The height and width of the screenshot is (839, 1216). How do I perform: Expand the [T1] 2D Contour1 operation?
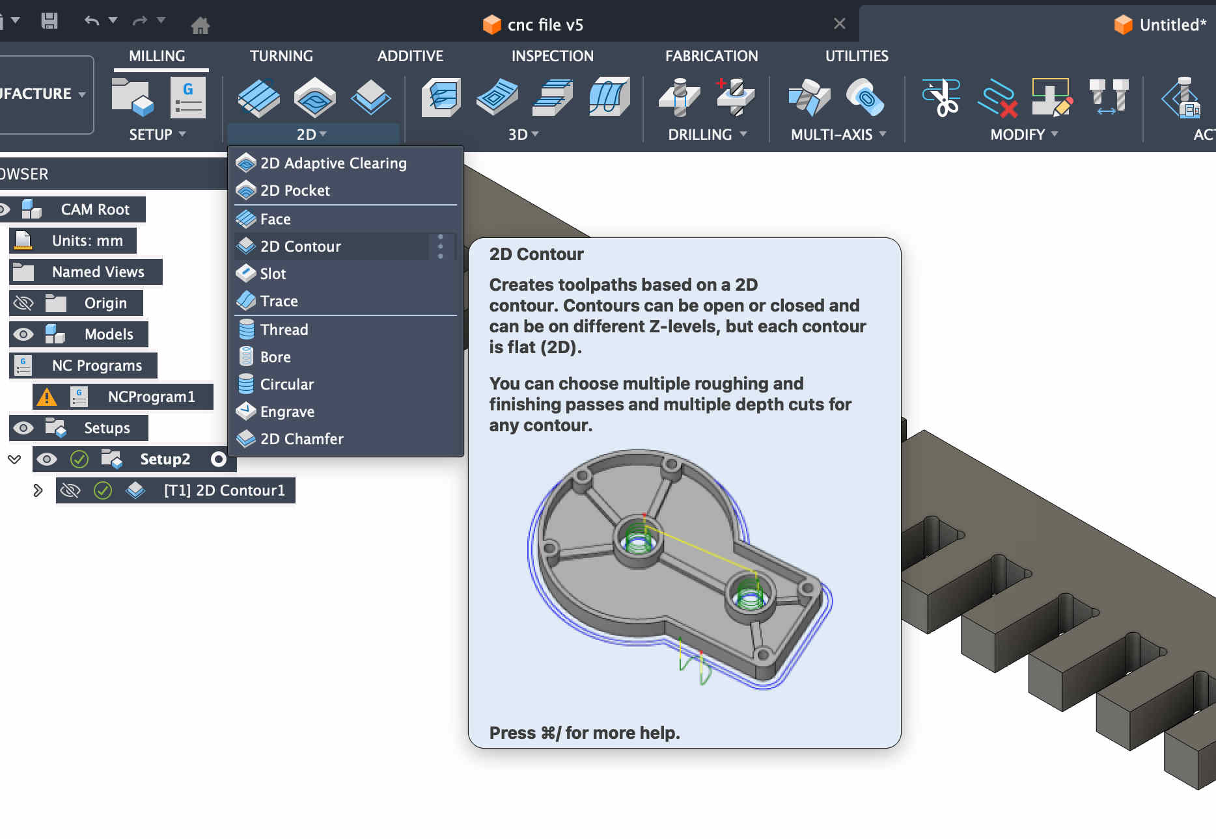point(38,490)
